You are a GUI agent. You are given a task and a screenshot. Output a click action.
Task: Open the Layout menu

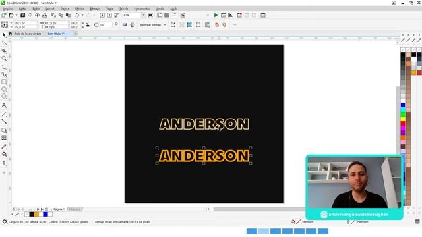(50, 9)
